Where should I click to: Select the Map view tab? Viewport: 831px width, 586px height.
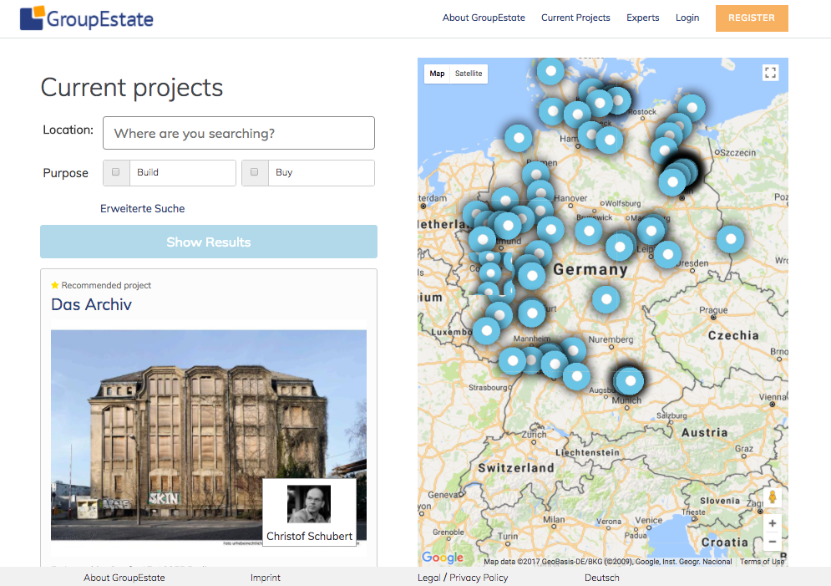point(437,74)
